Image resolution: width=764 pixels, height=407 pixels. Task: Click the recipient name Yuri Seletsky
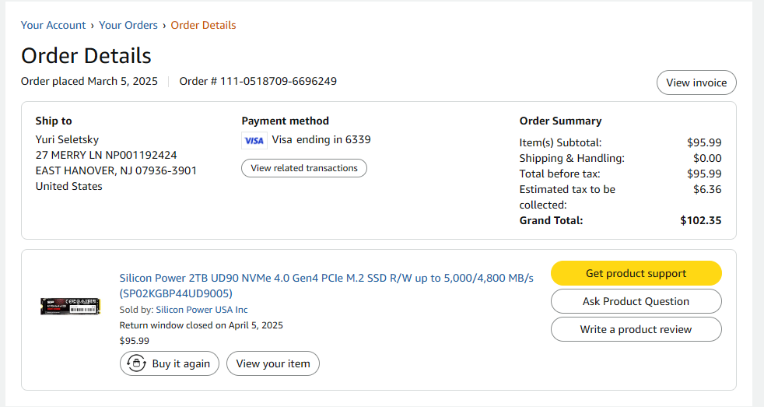(x=68, y=140)
